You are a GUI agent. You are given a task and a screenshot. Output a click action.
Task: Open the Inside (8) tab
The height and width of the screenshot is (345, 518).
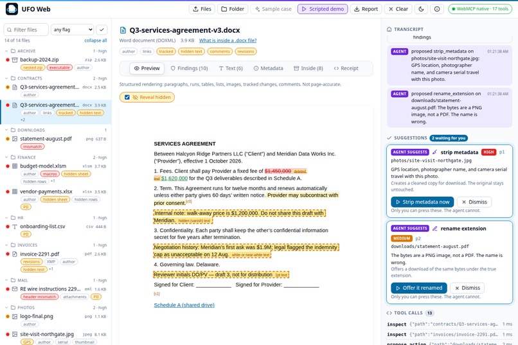[x=308, y=68]
